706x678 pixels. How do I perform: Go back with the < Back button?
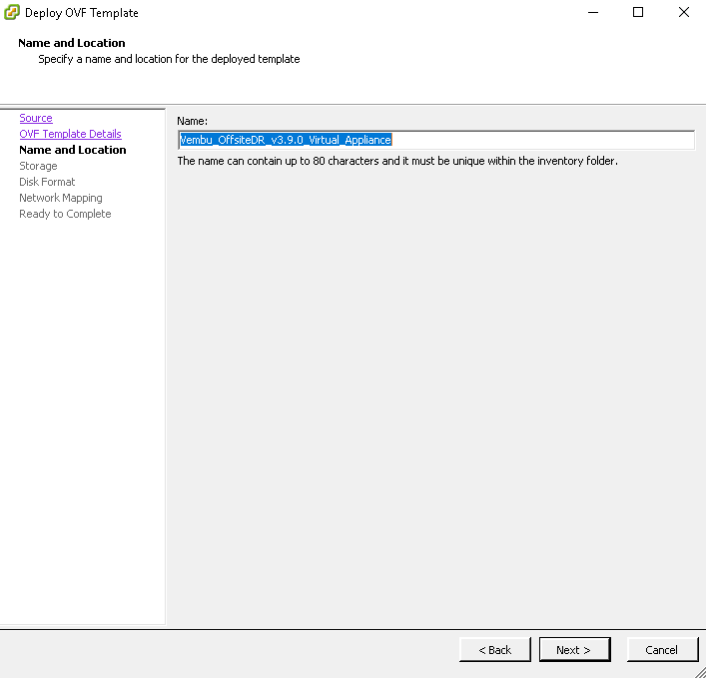(x=495, y=650)
